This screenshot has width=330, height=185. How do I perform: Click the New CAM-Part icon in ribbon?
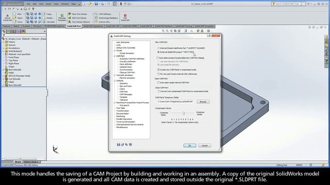click(x=15, y=14)
